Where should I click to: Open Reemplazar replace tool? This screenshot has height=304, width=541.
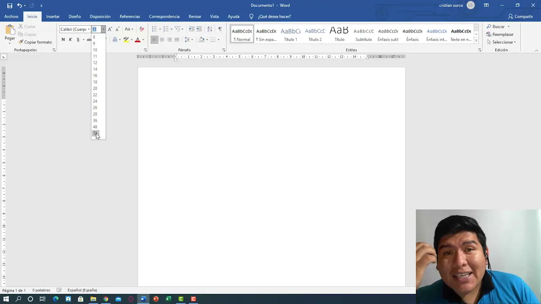click(x=500, y=34)
